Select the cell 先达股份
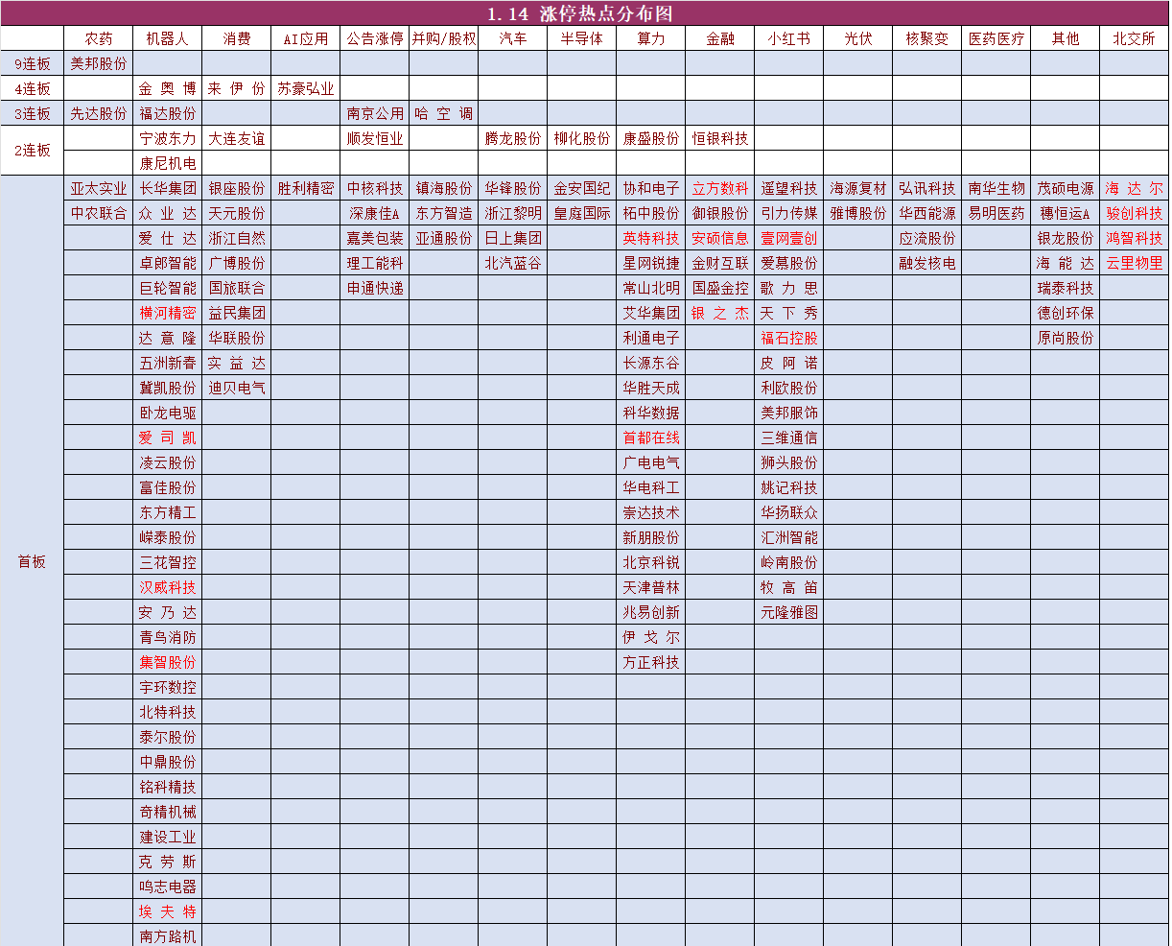Viewport: 1172px width, 946px height. [x=99, y=113]
